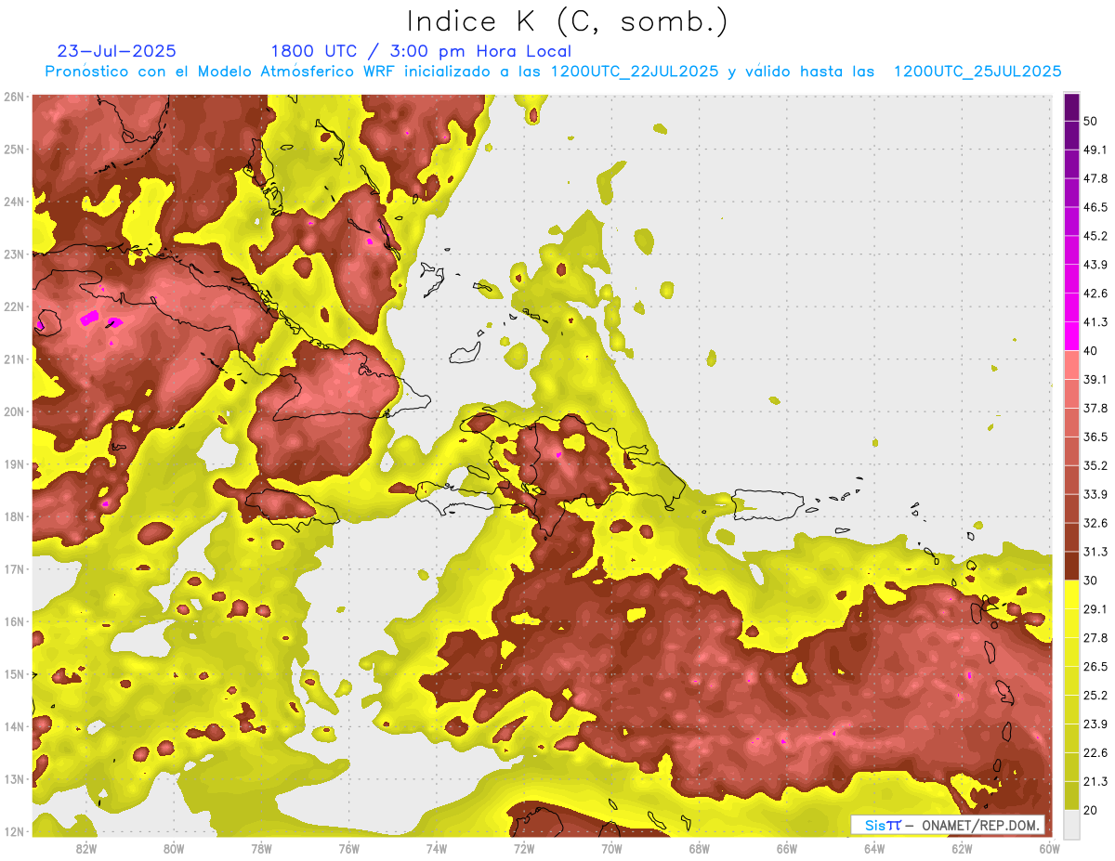
Task: Pick the magenta swatch between 40 and 41.3
Action: pyautogui.click(x=1071, y=336)
